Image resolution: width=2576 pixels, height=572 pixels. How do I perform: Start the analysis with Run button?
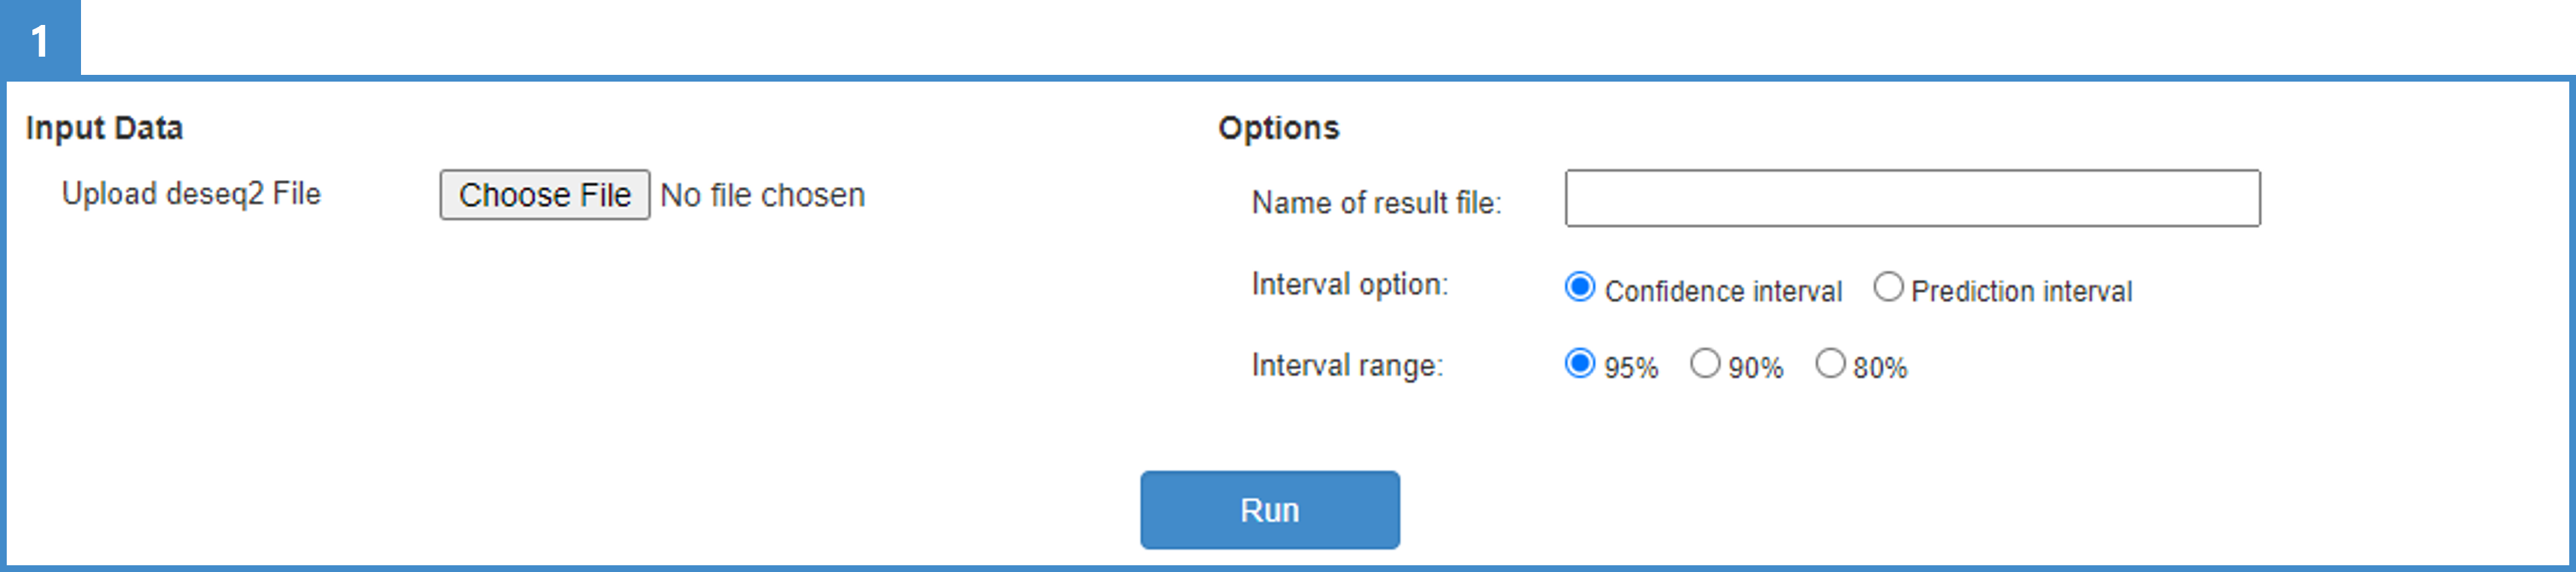tap(1270, 510)
